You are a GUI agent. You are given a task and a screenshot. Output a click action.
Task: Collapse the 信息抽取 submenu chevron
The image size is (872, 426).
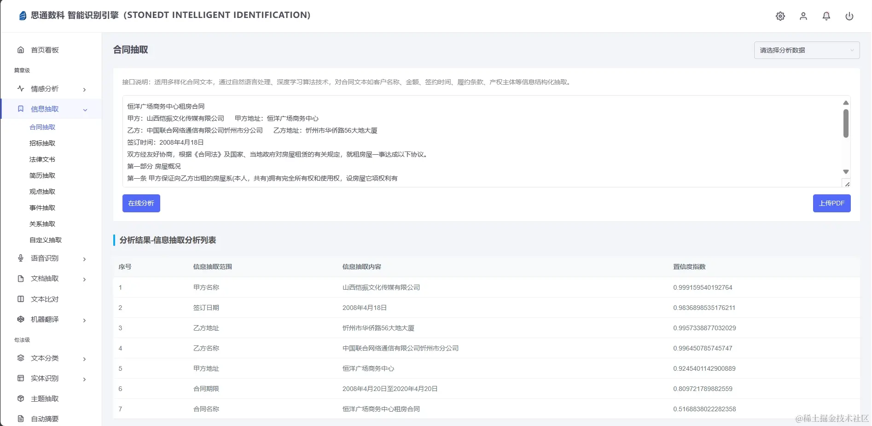click(85, 110)
